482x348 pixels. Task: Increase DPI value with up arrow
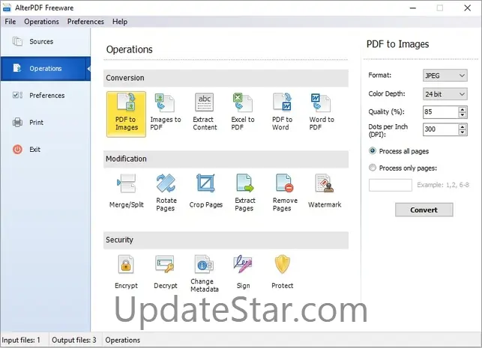pyautogui.click(x=463, y=126)
